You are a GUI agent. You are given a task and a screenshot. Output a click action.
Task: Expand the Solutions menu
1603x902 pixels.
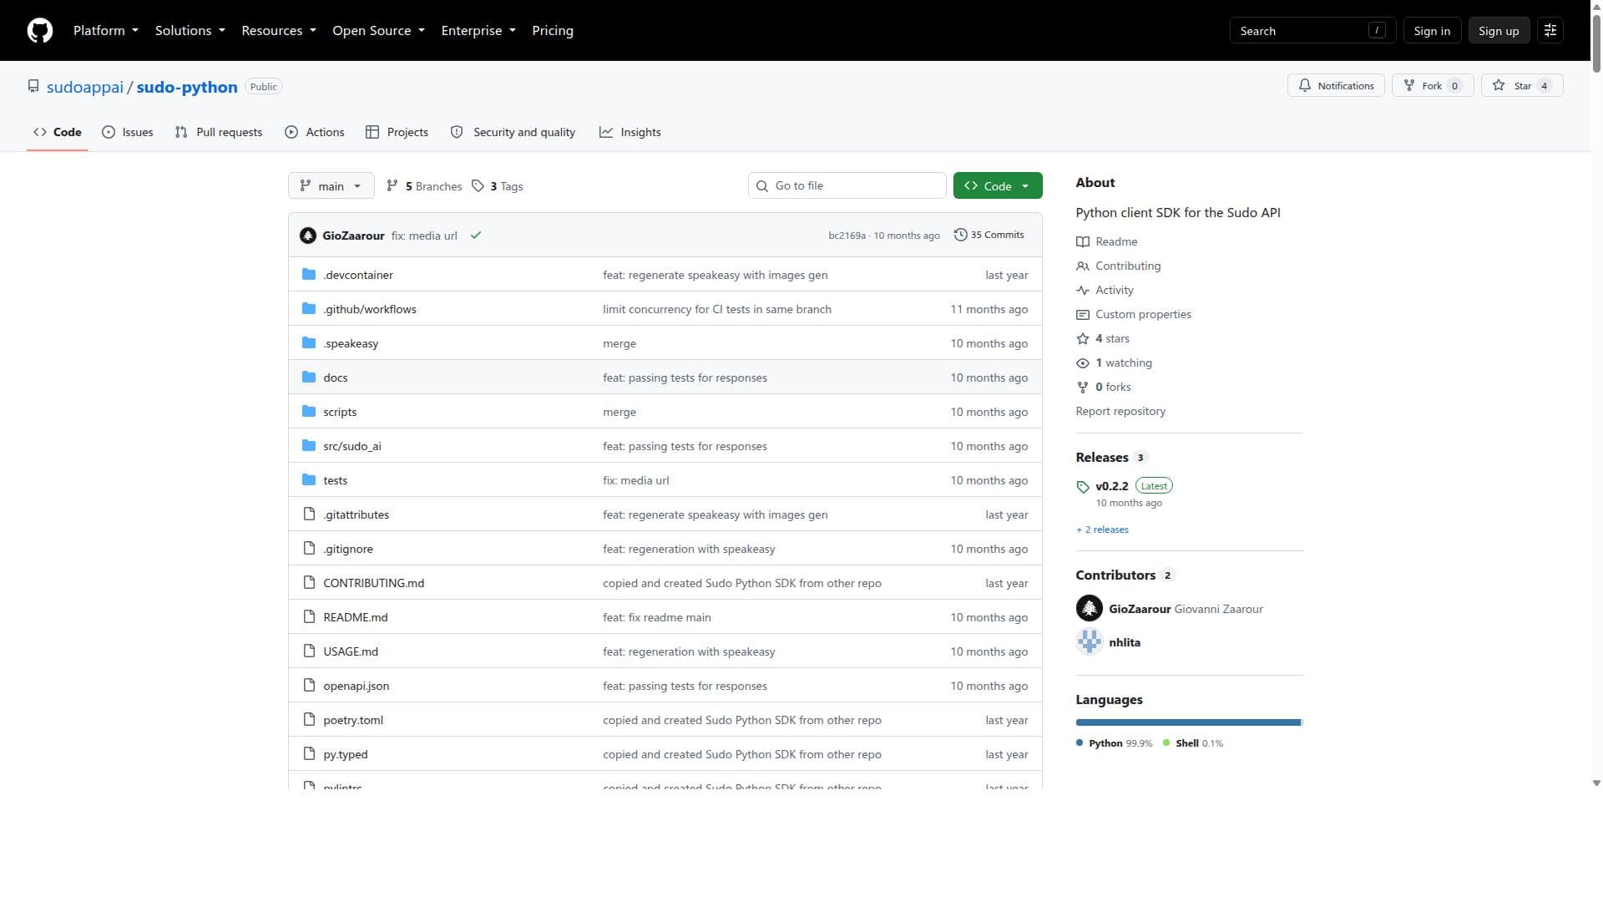pos(190,31)
